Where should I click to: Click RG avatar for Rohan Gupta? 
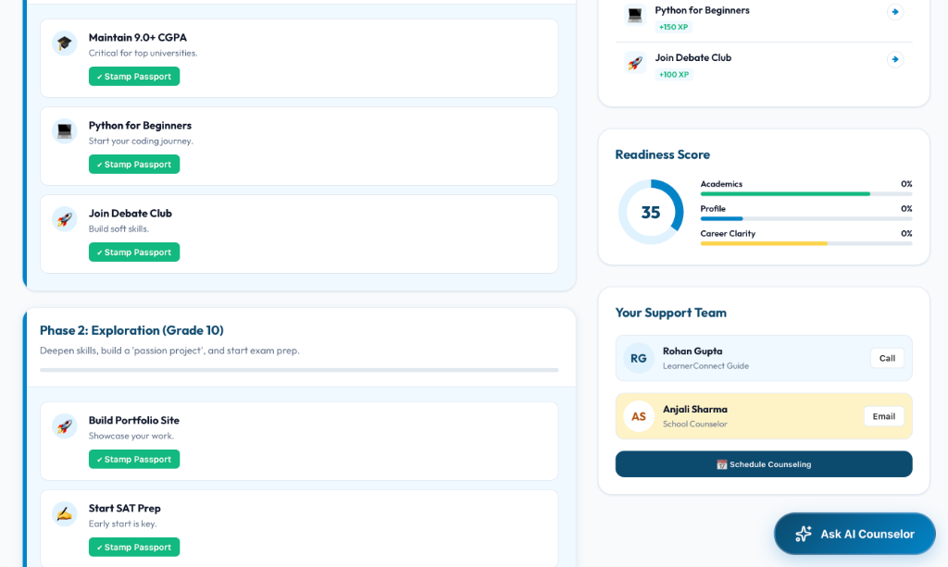pyautogui.click(x=639, y=358)
